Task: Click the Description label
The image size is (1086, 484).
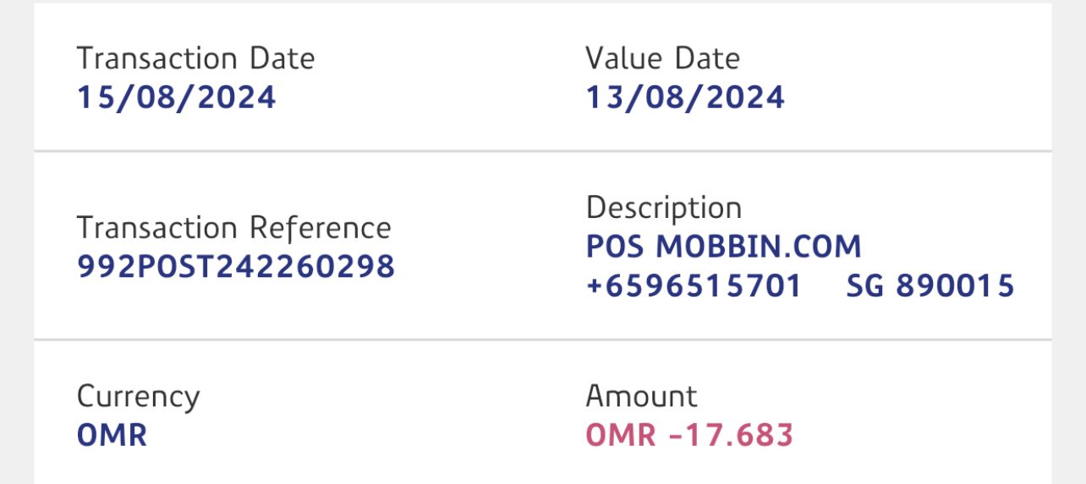Action: (x=663, y=208)
